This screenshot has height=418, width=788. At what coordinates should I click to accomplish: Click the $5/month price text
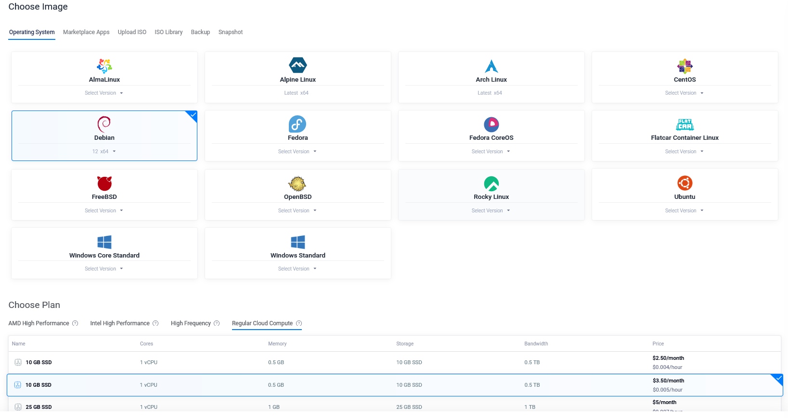(664, 402)
